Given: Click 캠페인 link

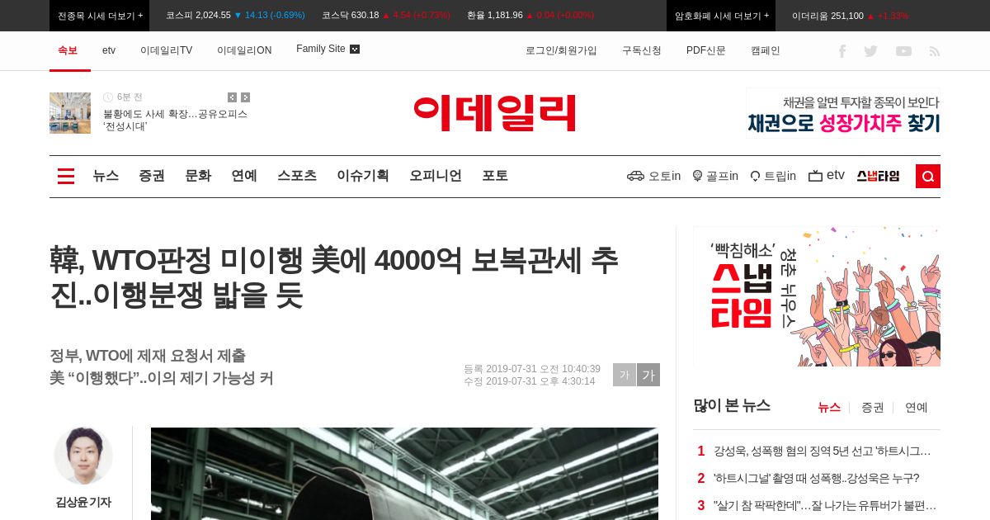Looking at the screenshot, I should pyautogui.click(x=766, y=50).
